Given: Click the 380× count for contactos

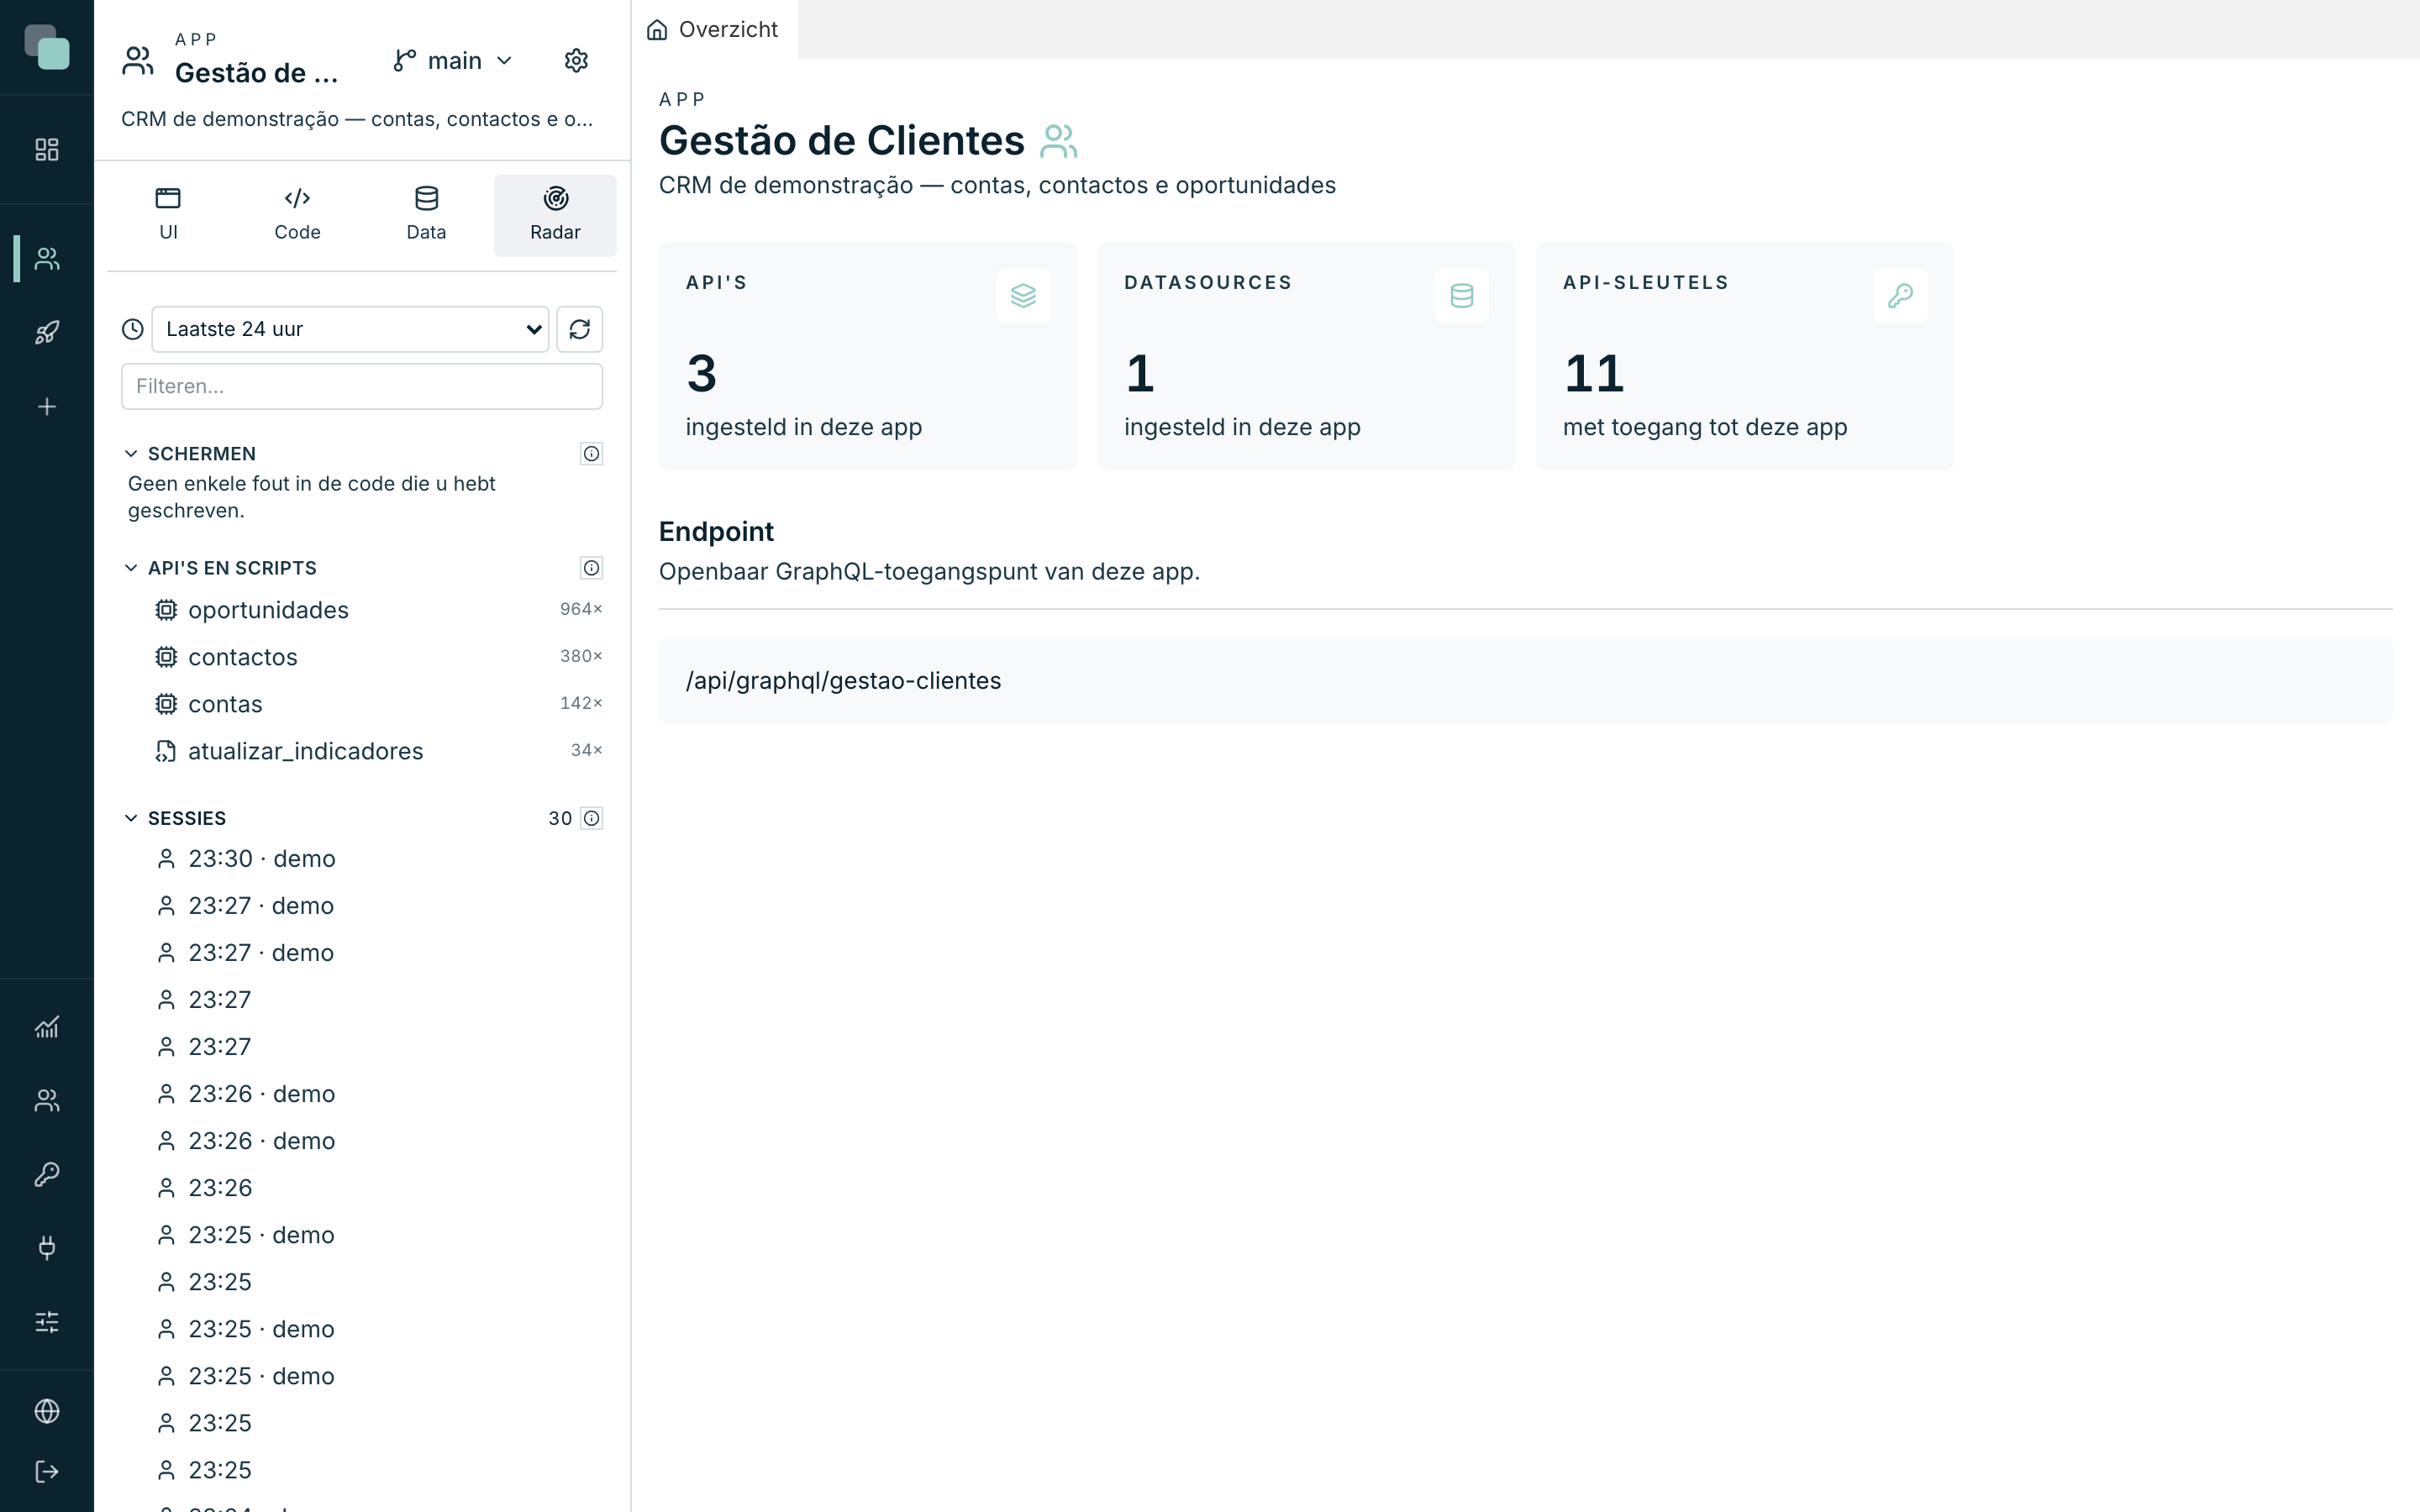Looking at the screenshot, I should (x=581, y=656).
